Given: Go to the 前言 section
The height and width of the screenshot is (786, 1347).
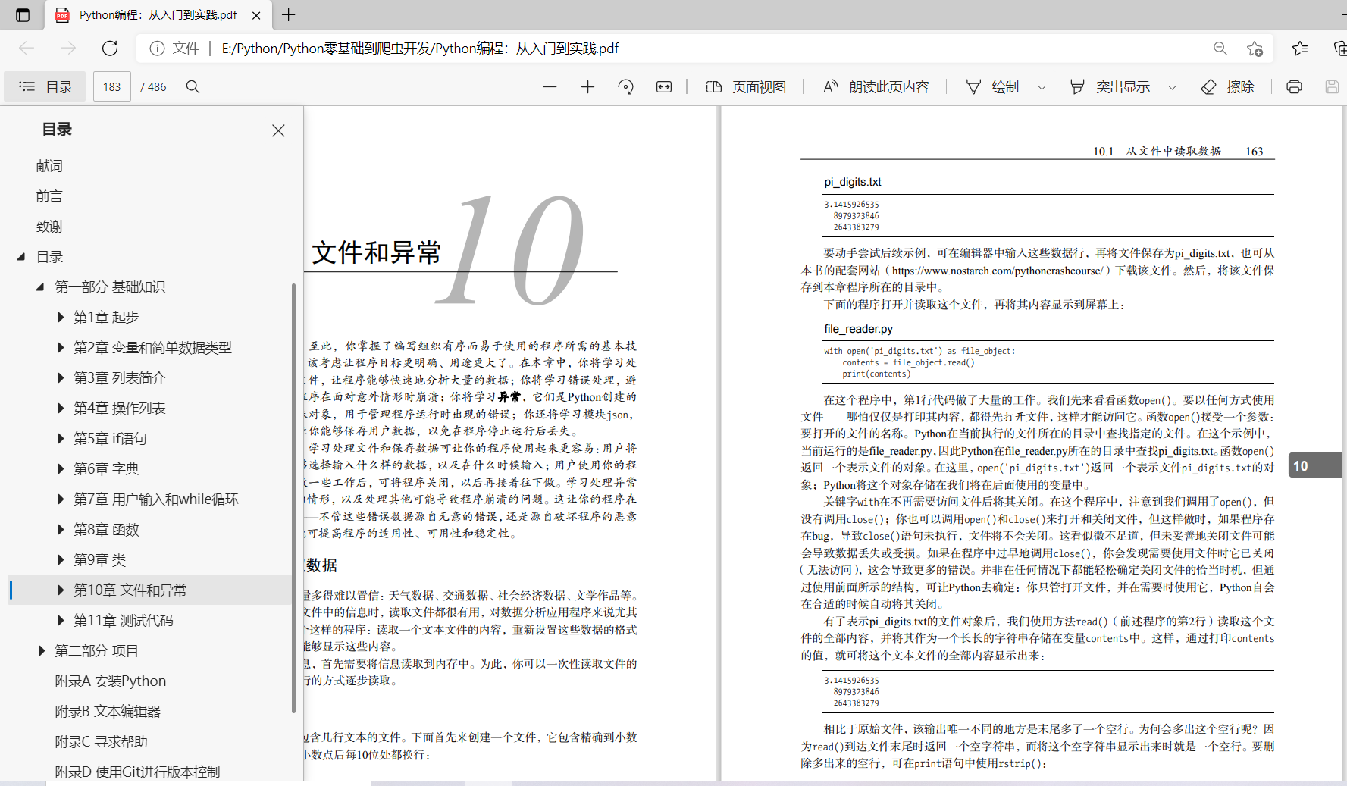Looking at the screenshot, I should tap(49, 196).
